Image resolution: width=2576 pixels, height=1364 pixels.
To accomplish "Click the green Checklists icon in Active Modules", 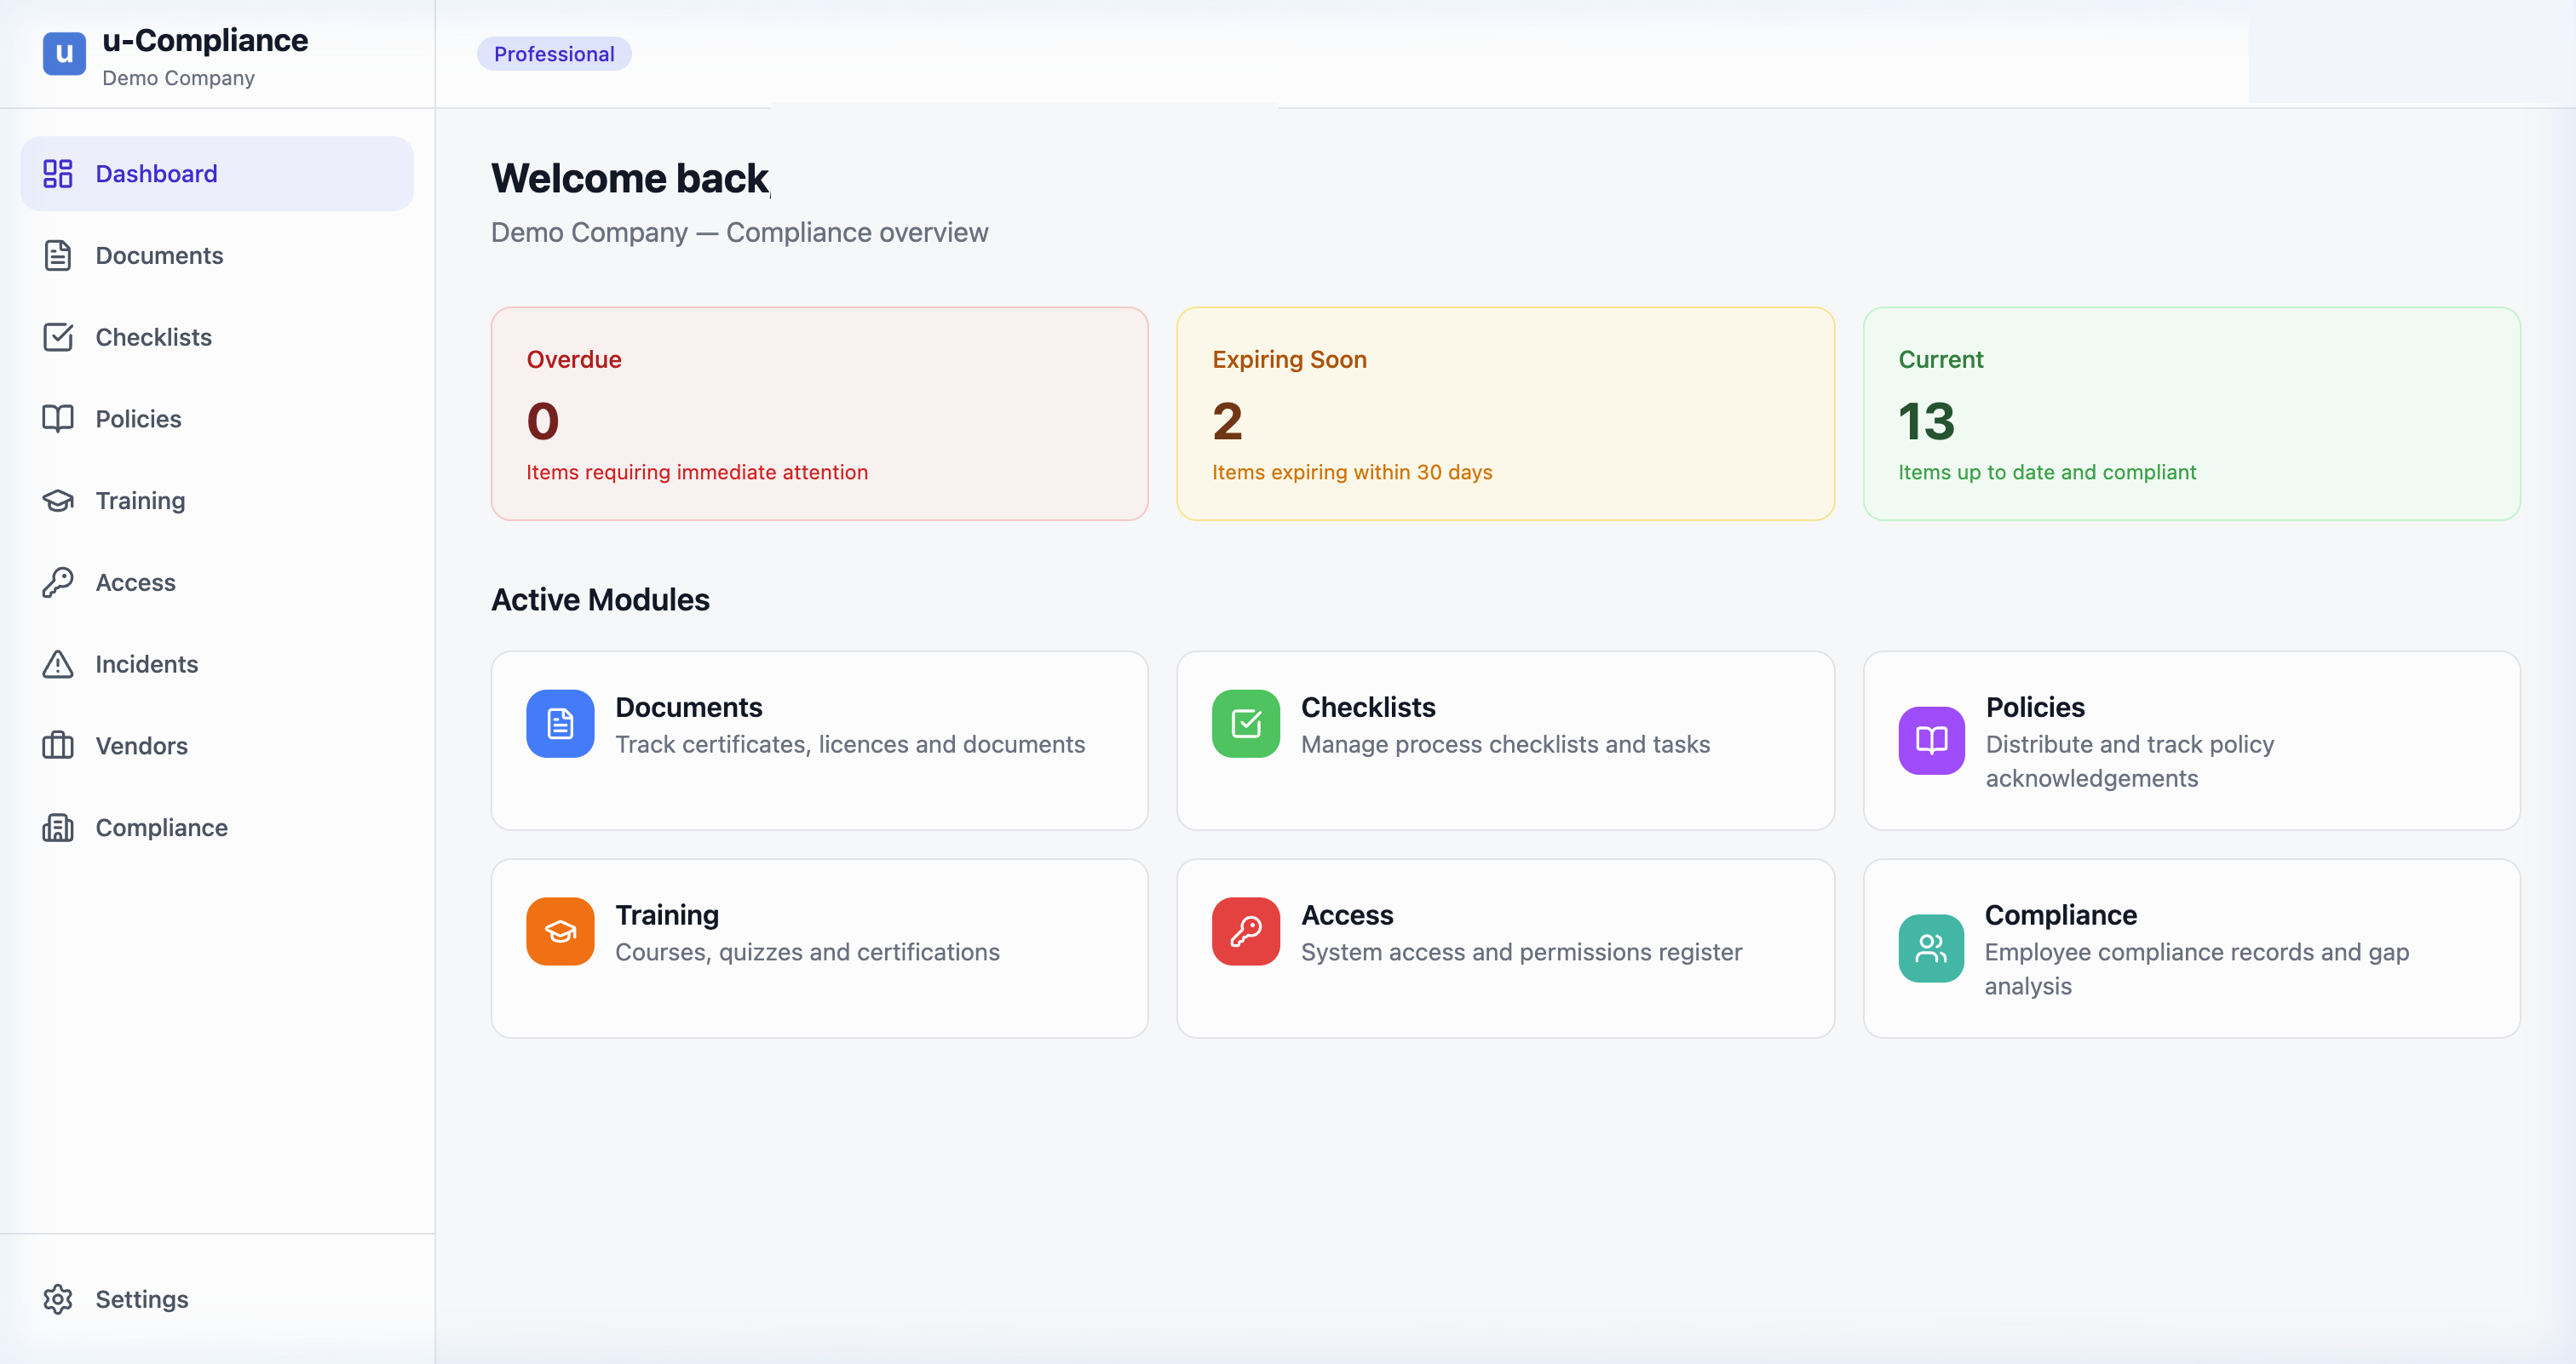I will coord(1245,724).
